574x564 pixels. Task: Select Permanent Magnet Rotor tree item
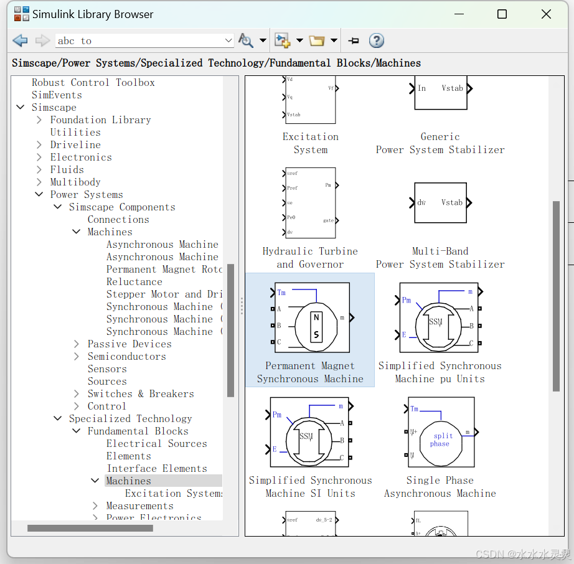164,269
